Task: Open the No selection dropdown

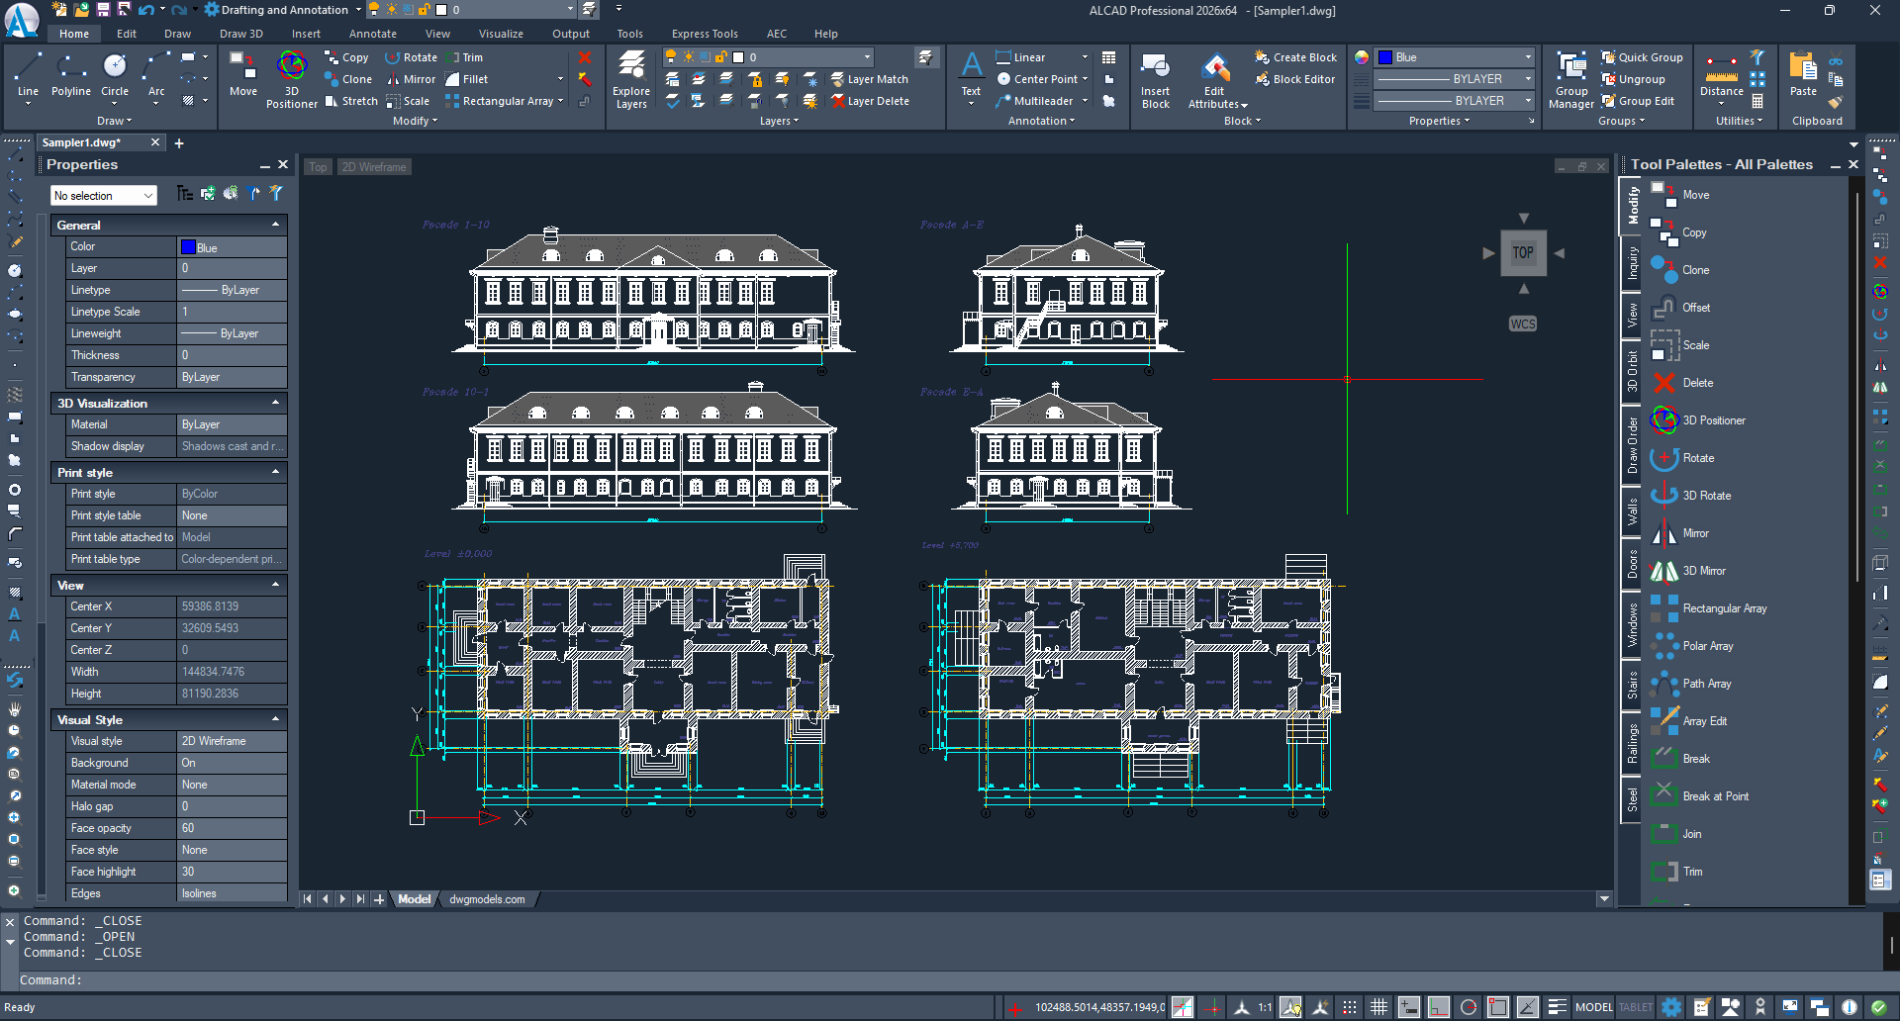Action: 104,196
